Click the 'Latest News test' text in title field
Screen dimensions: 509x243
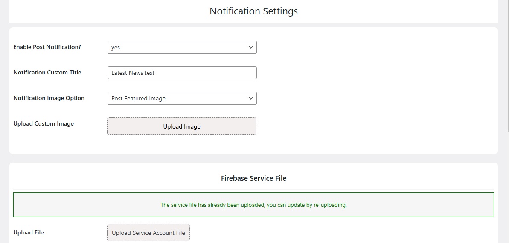pos(133,73)
